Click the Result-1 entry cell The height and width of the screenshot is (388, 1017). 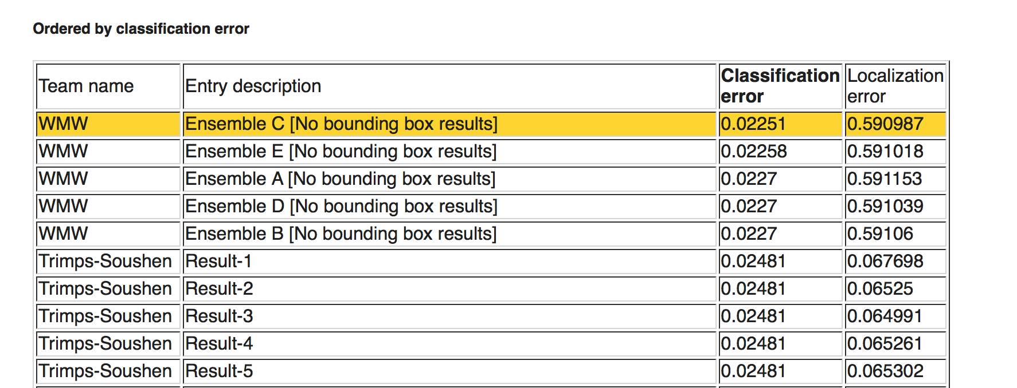pos(218,262)
